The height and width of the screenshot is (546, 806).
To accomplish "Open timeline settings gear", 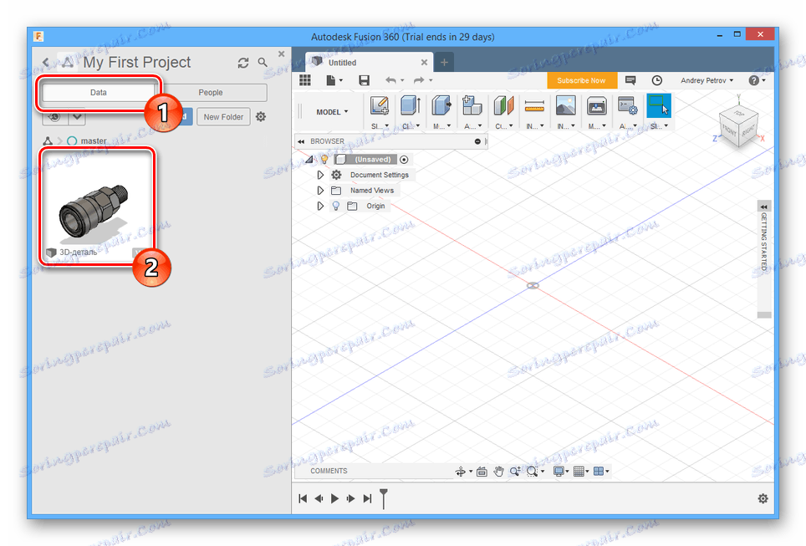I will click(763, 498).
